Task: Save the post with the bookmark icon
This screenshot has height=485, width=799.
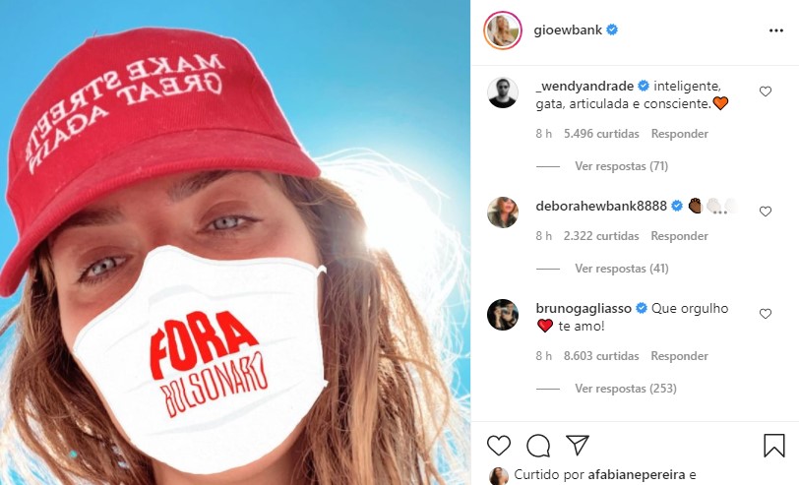Action: pos(773,446)
